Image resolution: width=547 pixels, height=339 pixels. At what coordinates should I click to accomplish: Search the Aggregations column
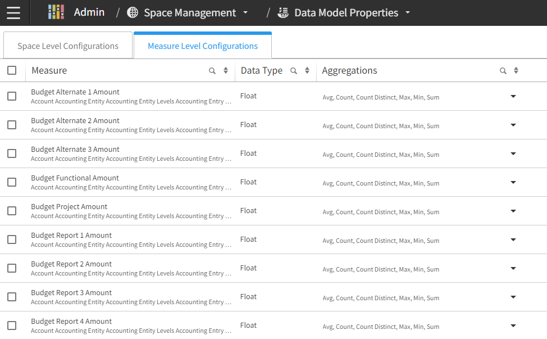503,71
